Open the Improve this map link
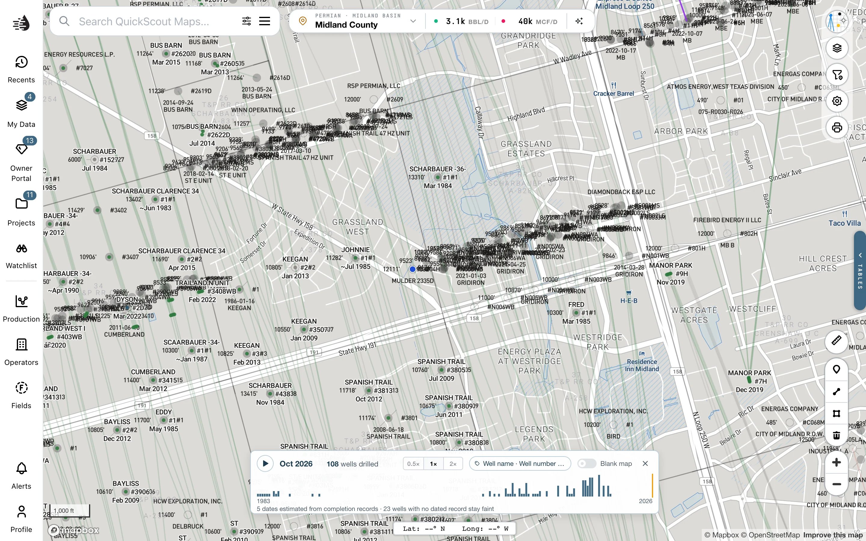 point(833,535)
